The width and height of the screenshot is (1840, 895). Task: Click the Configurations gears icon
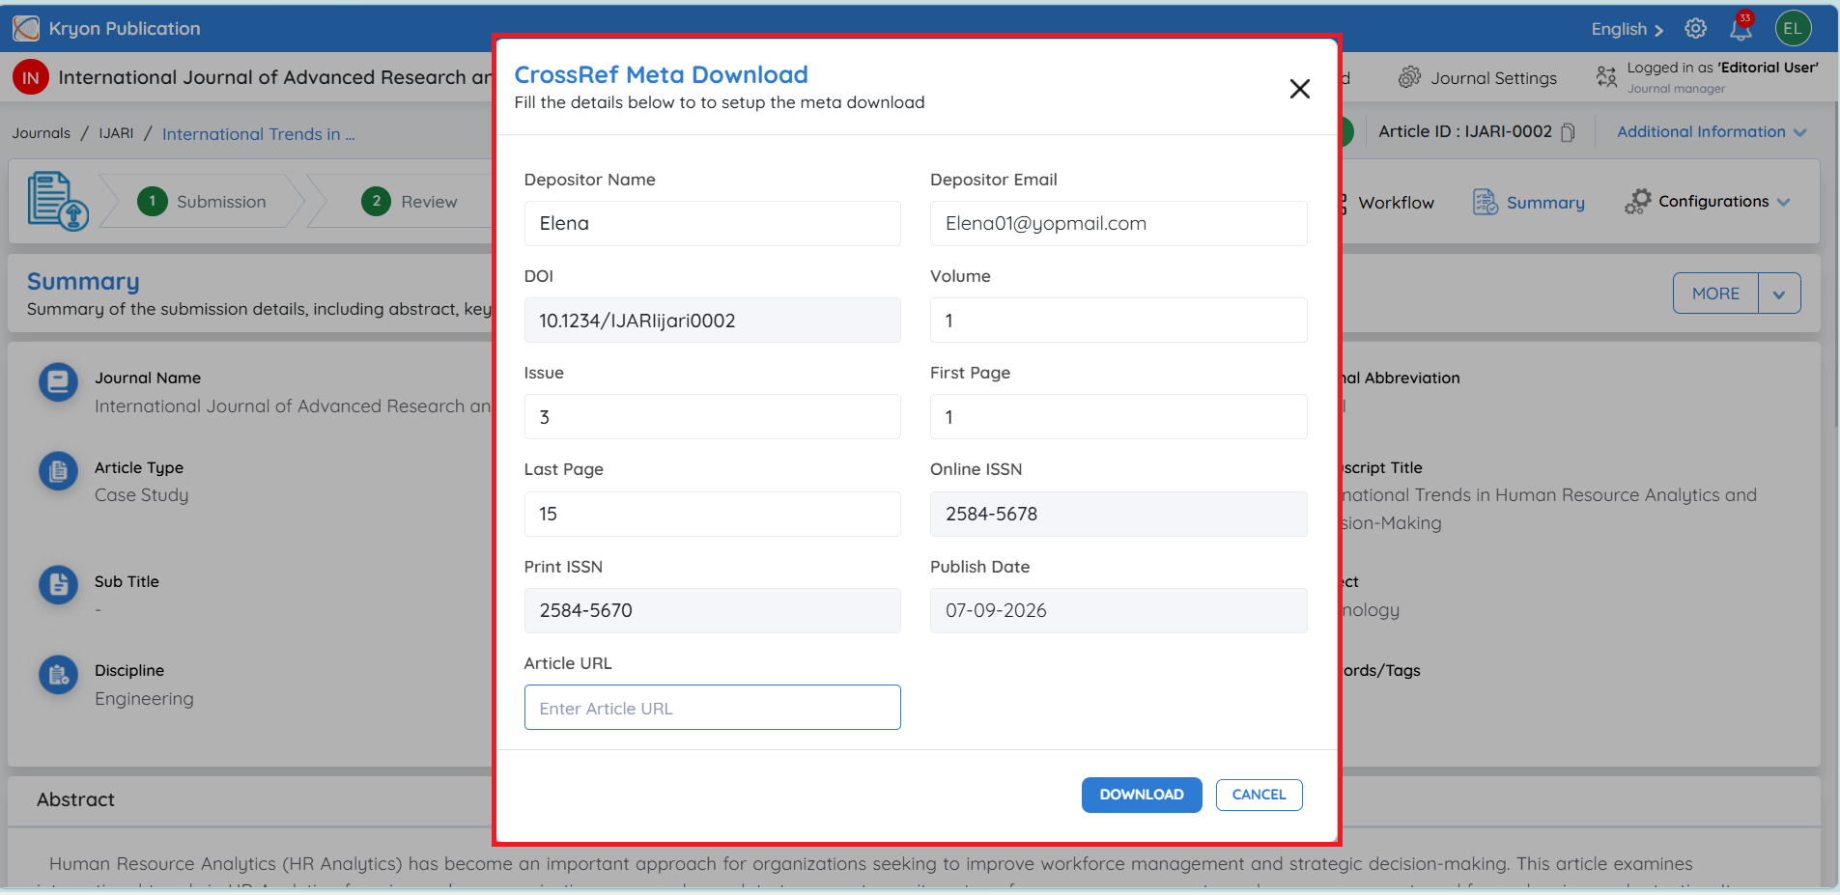pos(1637,202)
